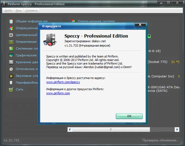Click the Системная плата motherboard icon

tap(11, 48)
